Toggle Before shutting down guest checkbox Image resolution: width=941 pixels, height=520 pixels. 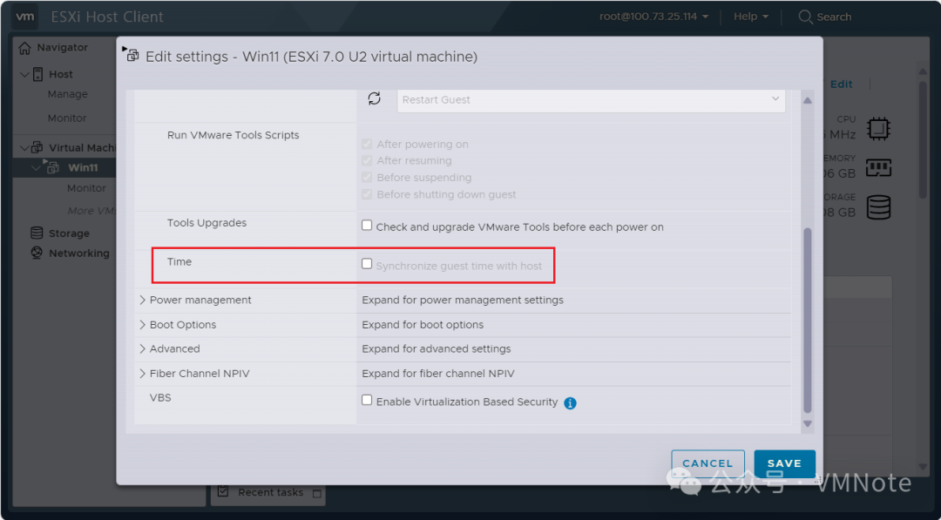click(x=367, y=194)
